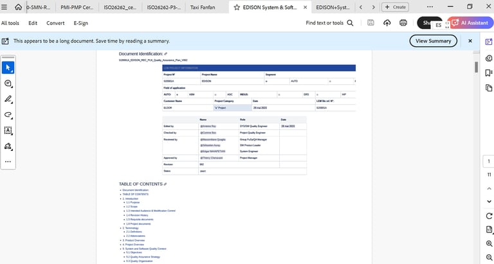The height and width of the screenshot is (264, 494).
Task: Follow the 5.2 Quality Assurance Strategy link
Action: (x=143, y=257)
